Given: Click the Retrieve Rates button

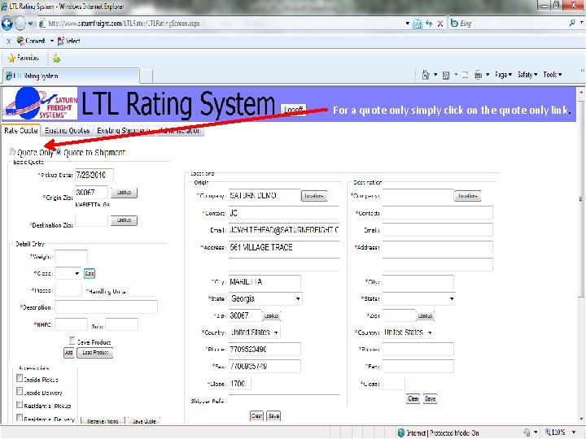Looking at the screenshot, I should click(103, 421).
